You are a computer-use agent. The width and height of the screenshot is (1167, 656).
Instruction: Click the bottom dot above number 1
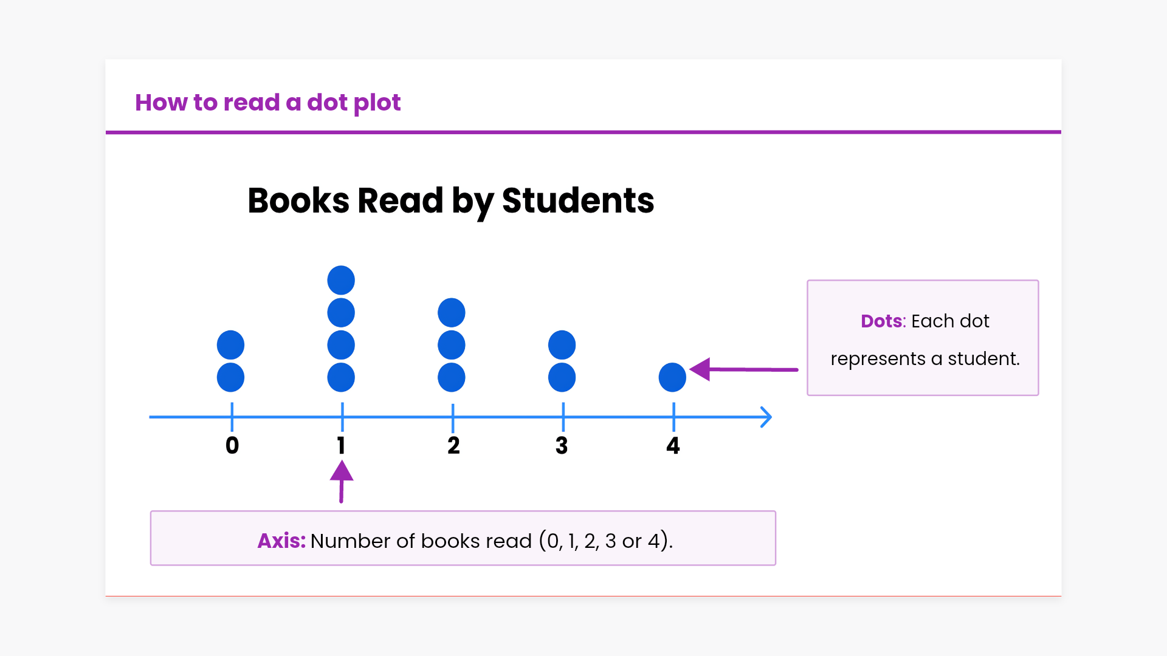click(x=341, y=377)
